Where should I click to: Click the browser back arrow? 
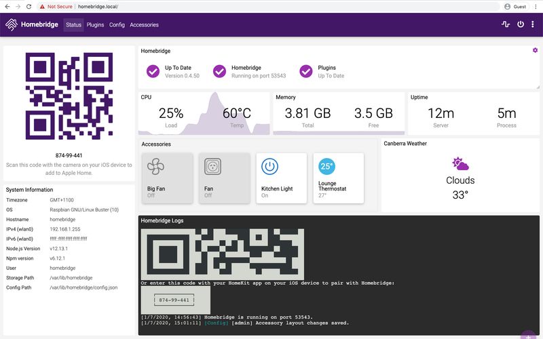7,6
